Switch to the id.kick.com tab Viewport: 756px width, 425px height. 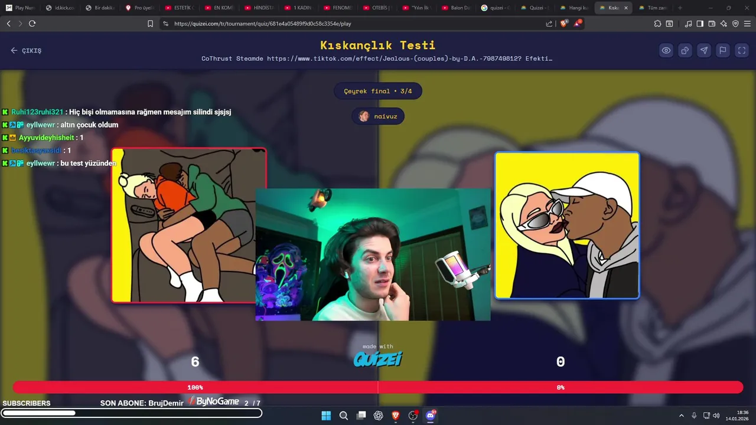click(x=60, y=8)
